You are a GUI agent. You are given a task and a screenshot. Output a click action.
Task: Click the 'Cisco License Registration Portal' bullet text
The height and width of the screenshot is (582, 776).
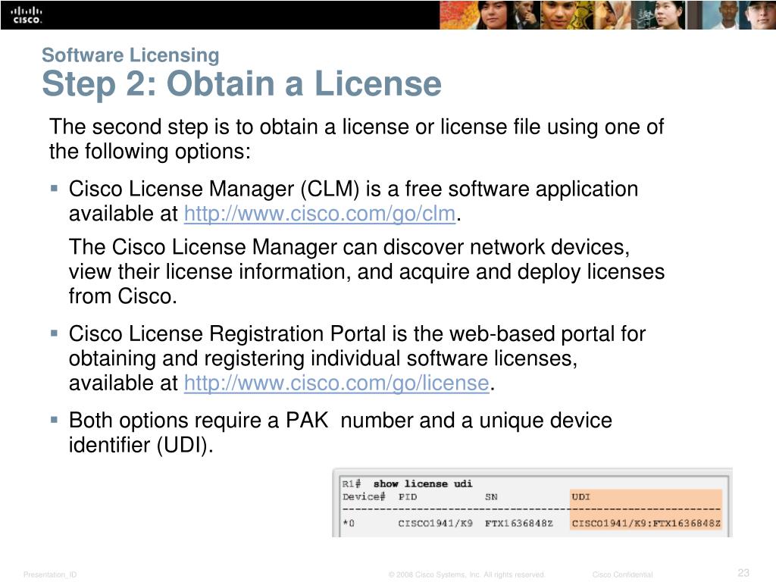coord(358,358)
